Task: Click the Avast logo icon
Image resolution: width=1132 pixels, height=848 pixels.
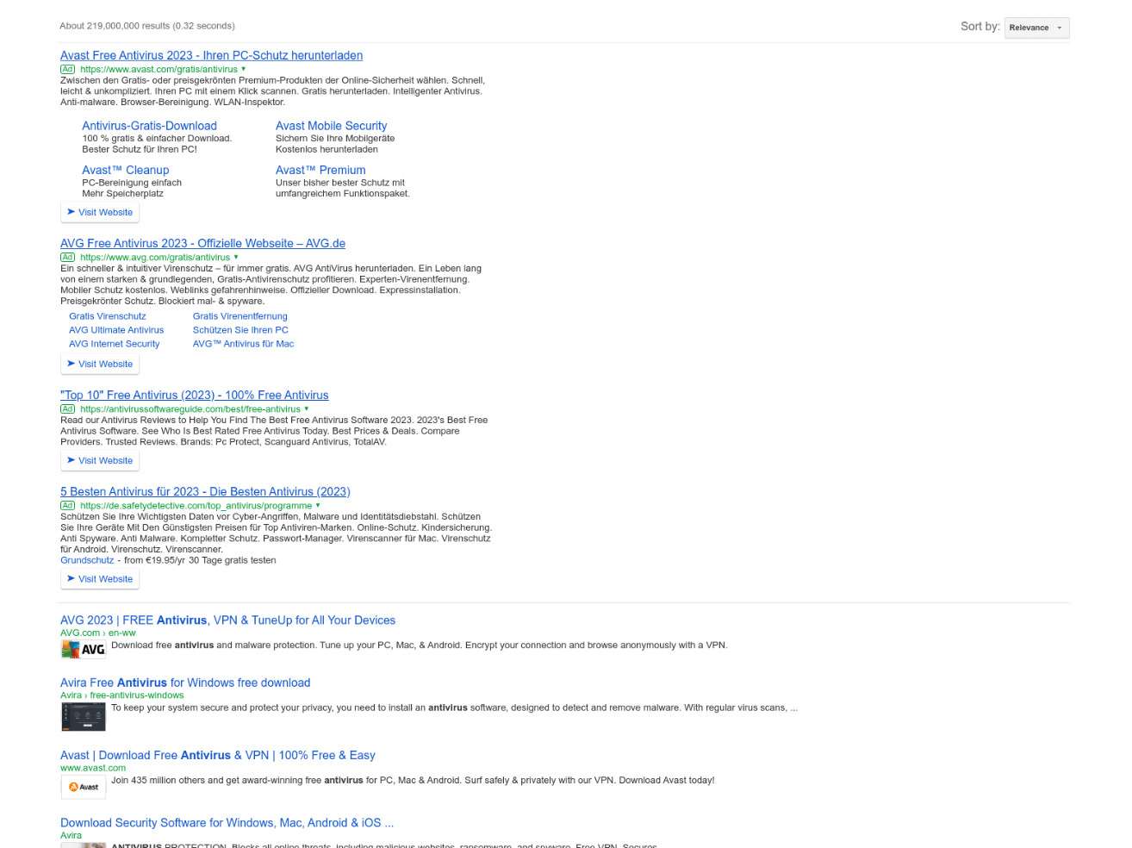Action: [x=84, y=785]
